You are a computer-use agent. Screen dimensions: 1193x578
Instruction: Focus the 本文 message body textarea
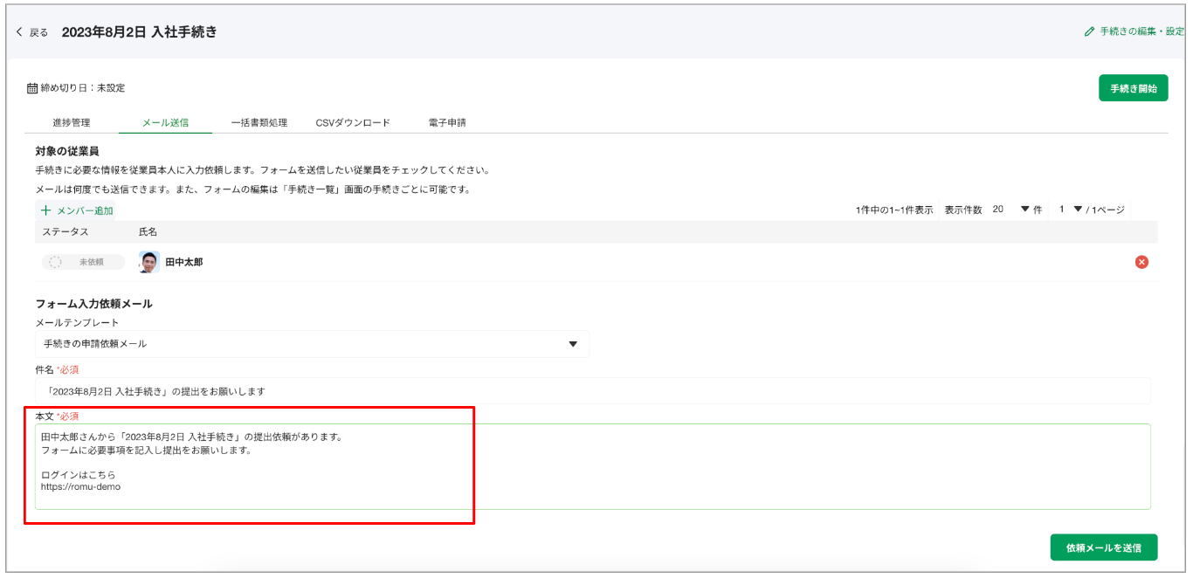(x=592, y=466)
